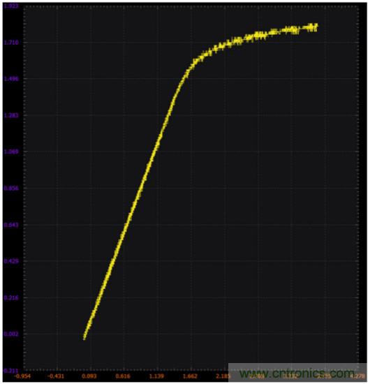
Task: Click the 2.185 x-axis label
Action: pyautogui.click(x=223, y=376)
